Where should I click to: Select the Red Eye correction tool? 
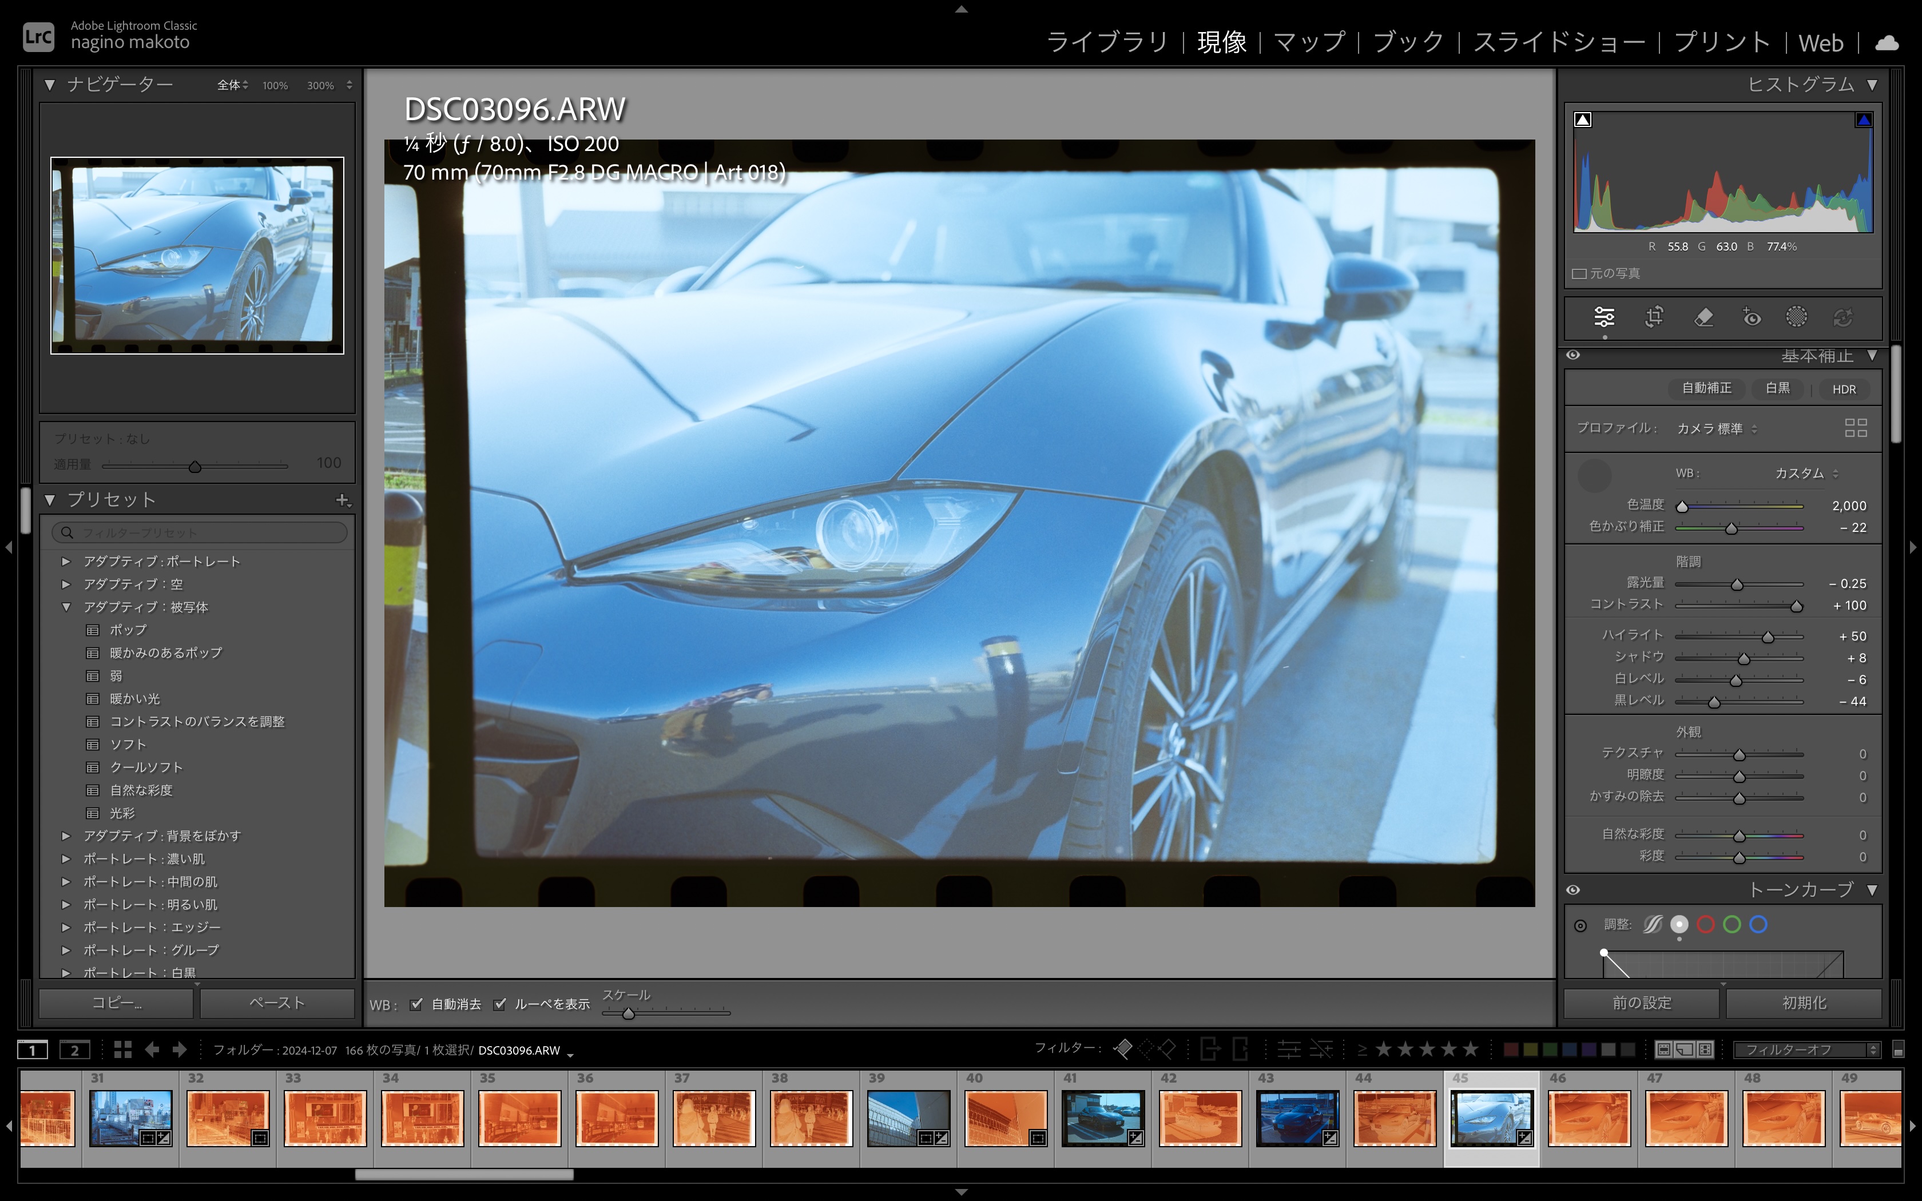click(x=1751, y=318)
